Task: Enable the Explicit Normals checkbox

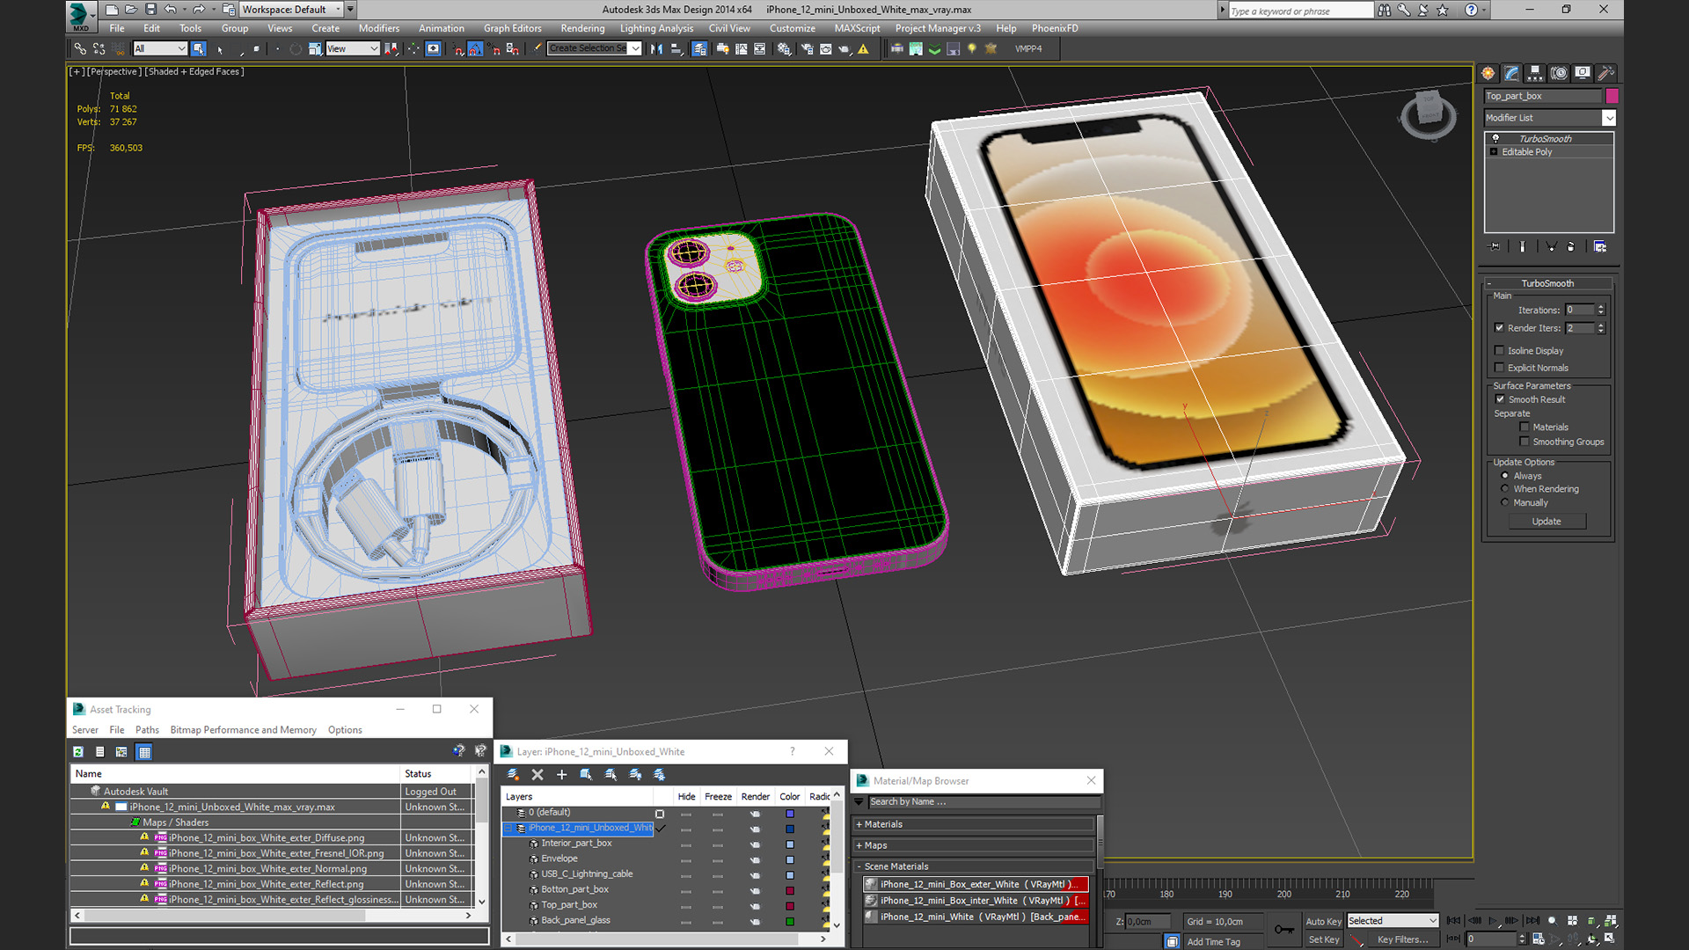Action: click(1499, 369)
